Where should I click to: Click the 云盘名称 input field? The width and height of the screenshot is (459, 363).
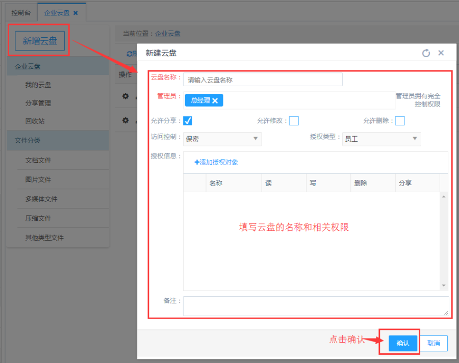point(263,80)
